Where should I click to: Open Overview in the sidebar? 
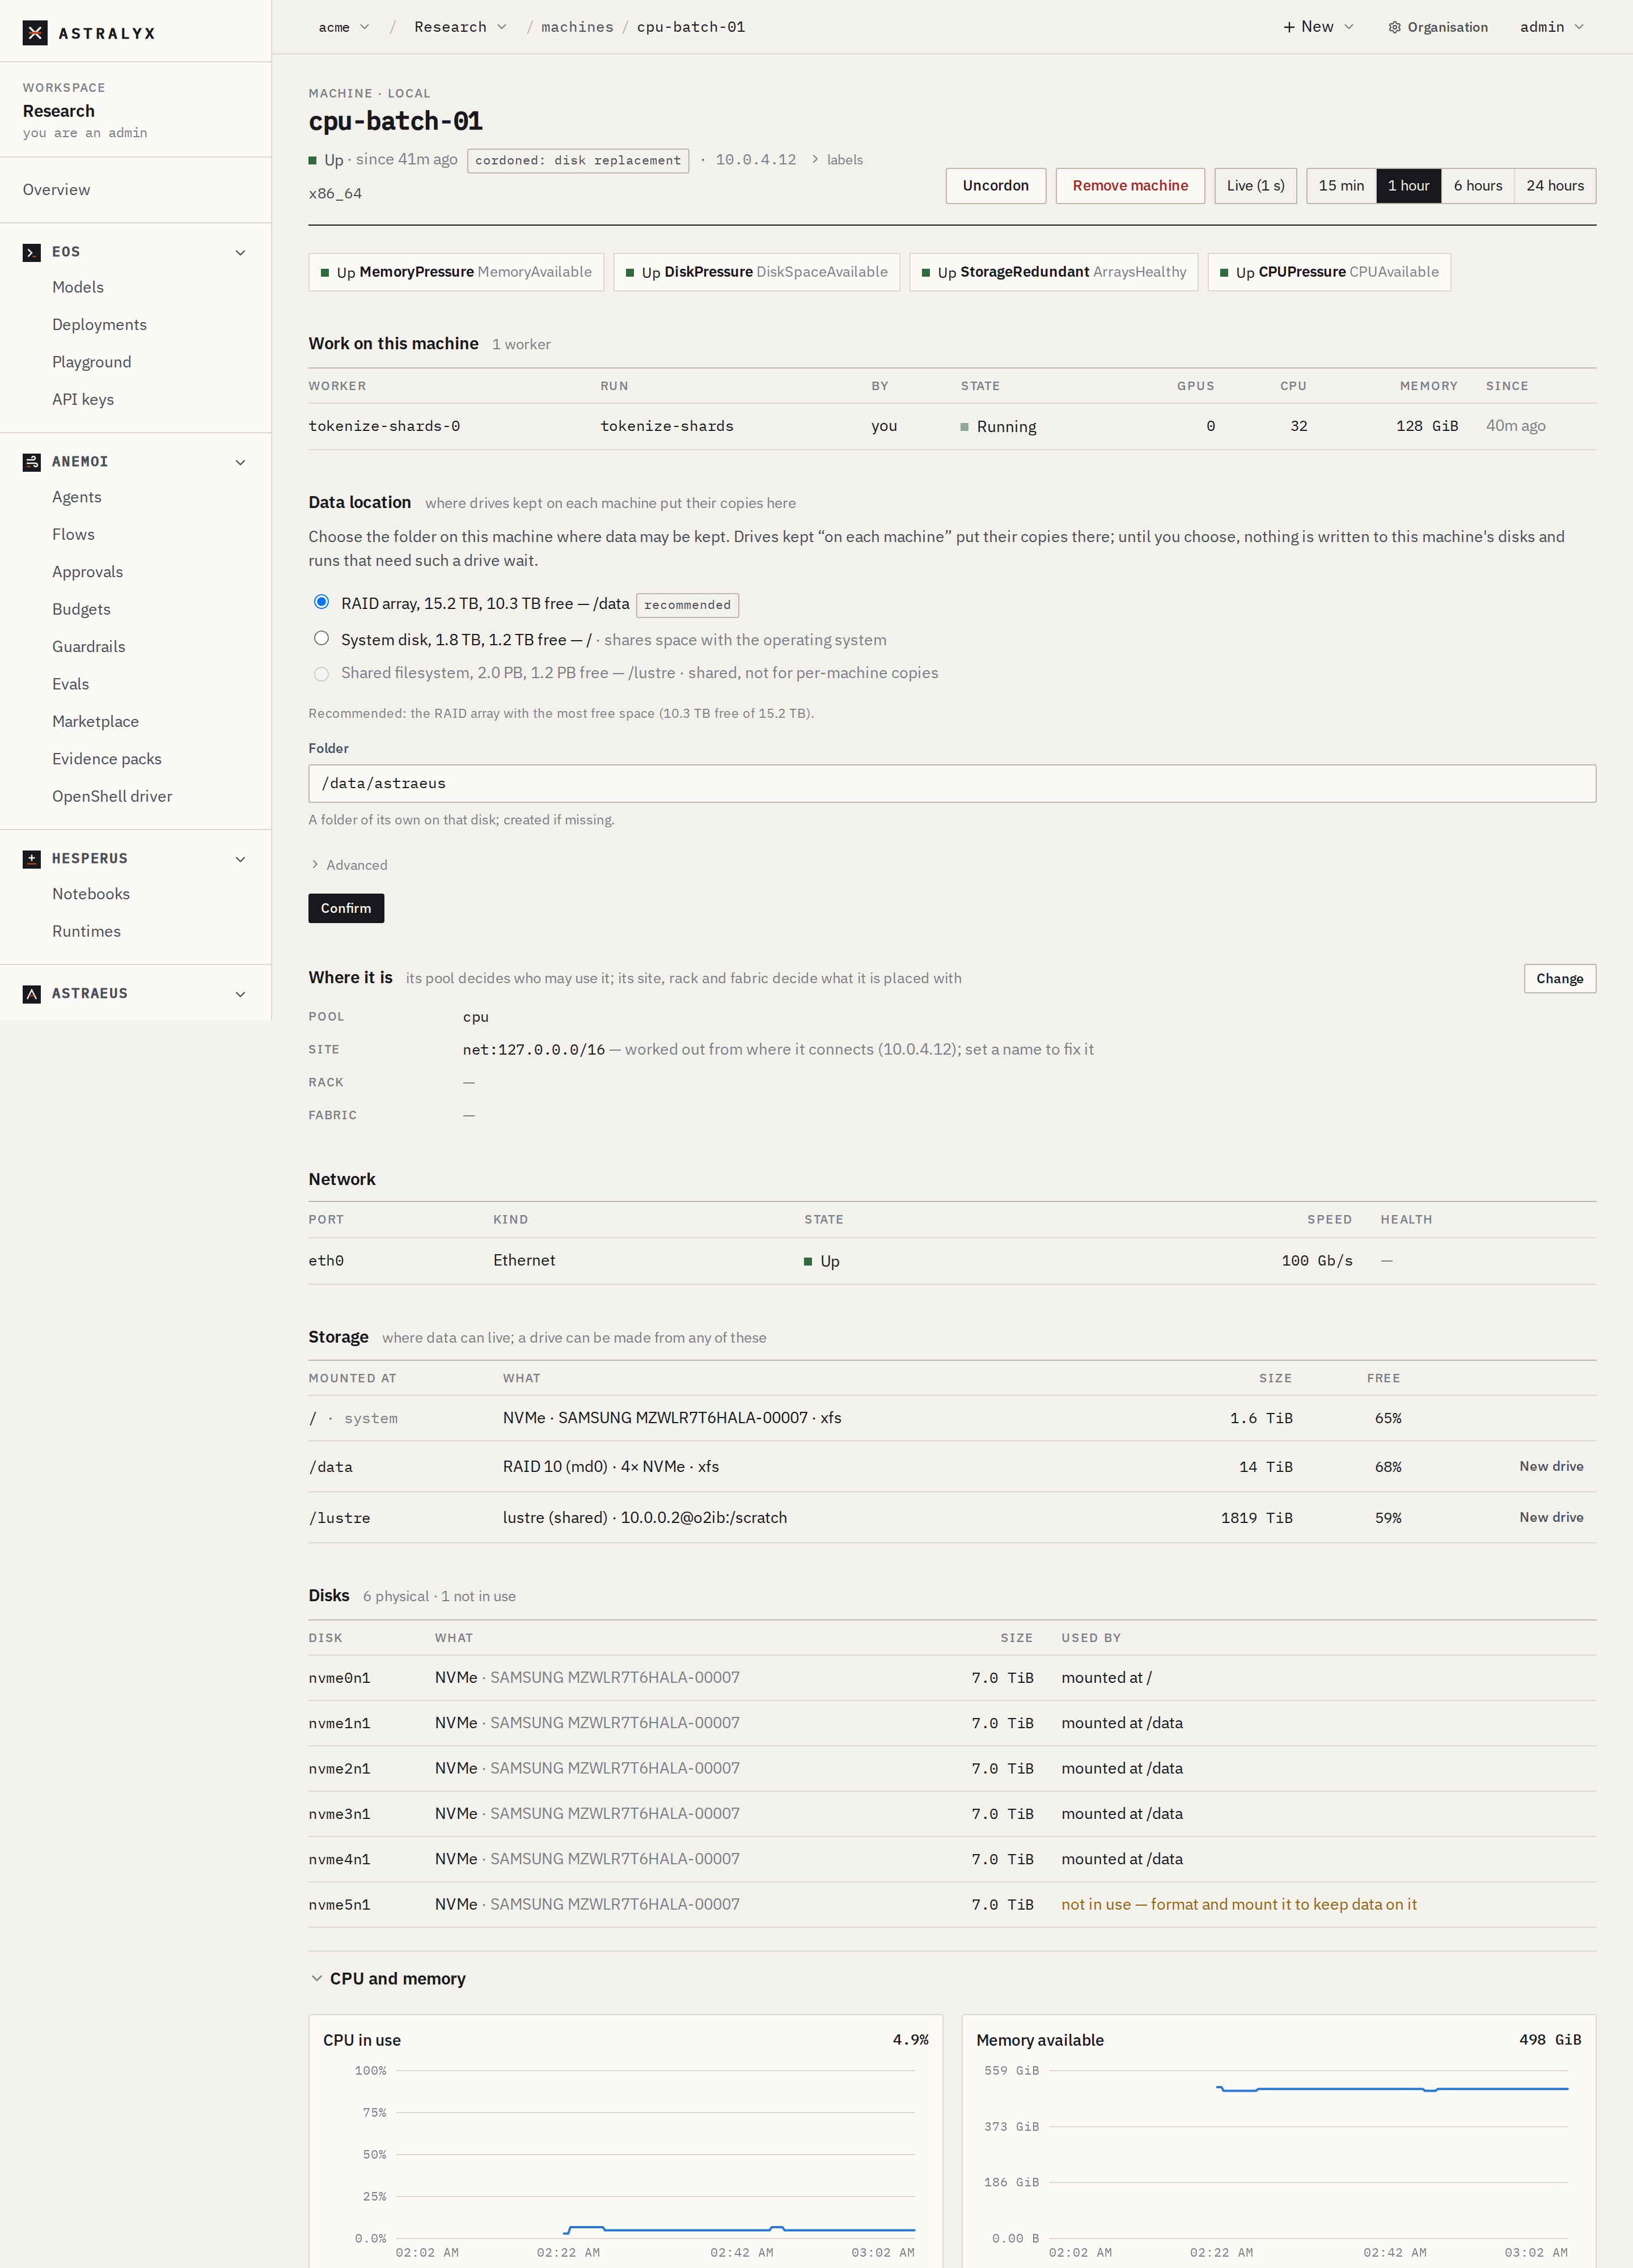pos(57,190)
